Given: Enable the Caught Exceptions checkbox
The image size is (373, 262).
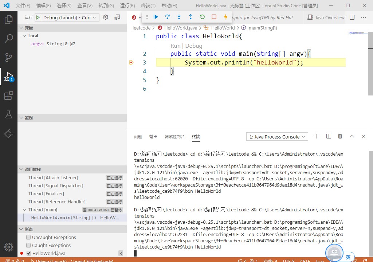Looking at the screenshot, I should (x=28, y=245).
